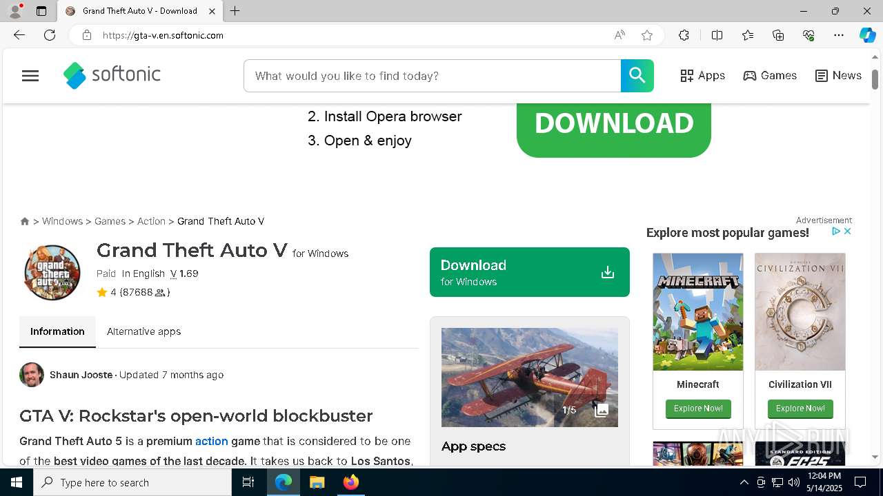Screen dimensions: 883x496
Task: Click Explore Now under Minecraft
Action: pos(698,409)
